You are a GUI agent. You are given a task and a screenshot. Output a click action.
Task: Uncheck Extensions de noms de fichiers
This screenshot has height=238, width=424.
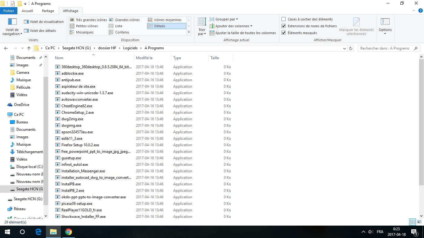coord(283,26)
